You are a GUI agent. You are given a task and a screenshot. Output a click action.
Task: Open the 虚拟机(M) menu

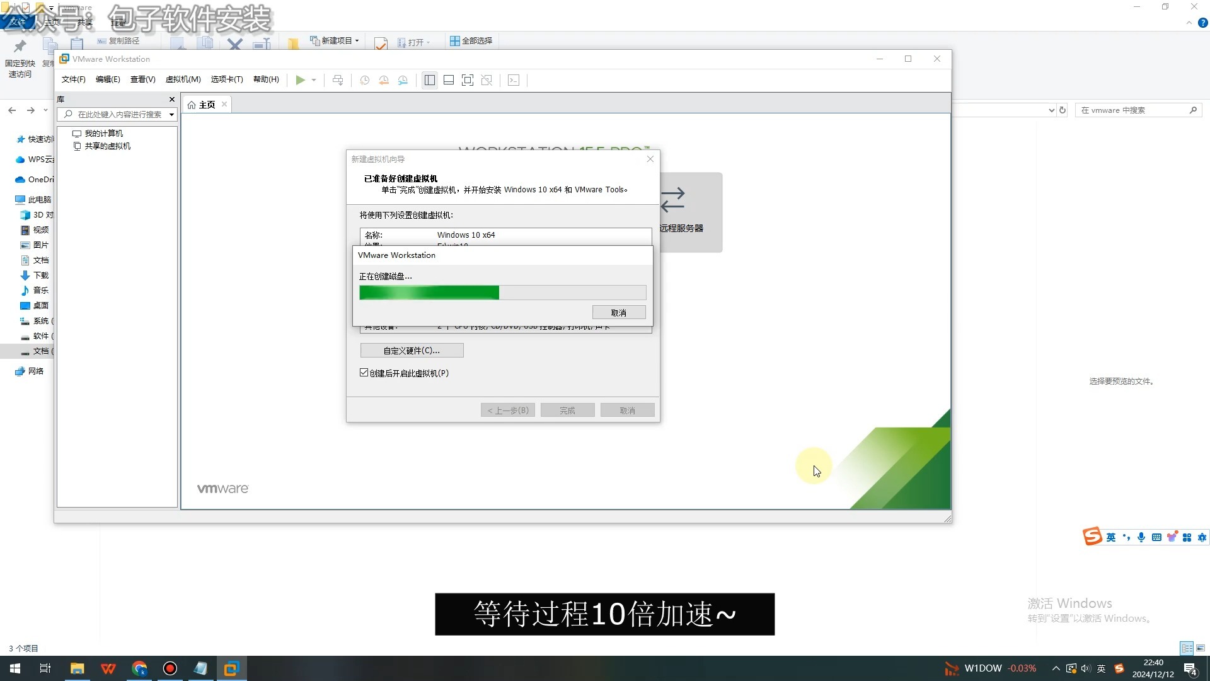click(183, 79)
